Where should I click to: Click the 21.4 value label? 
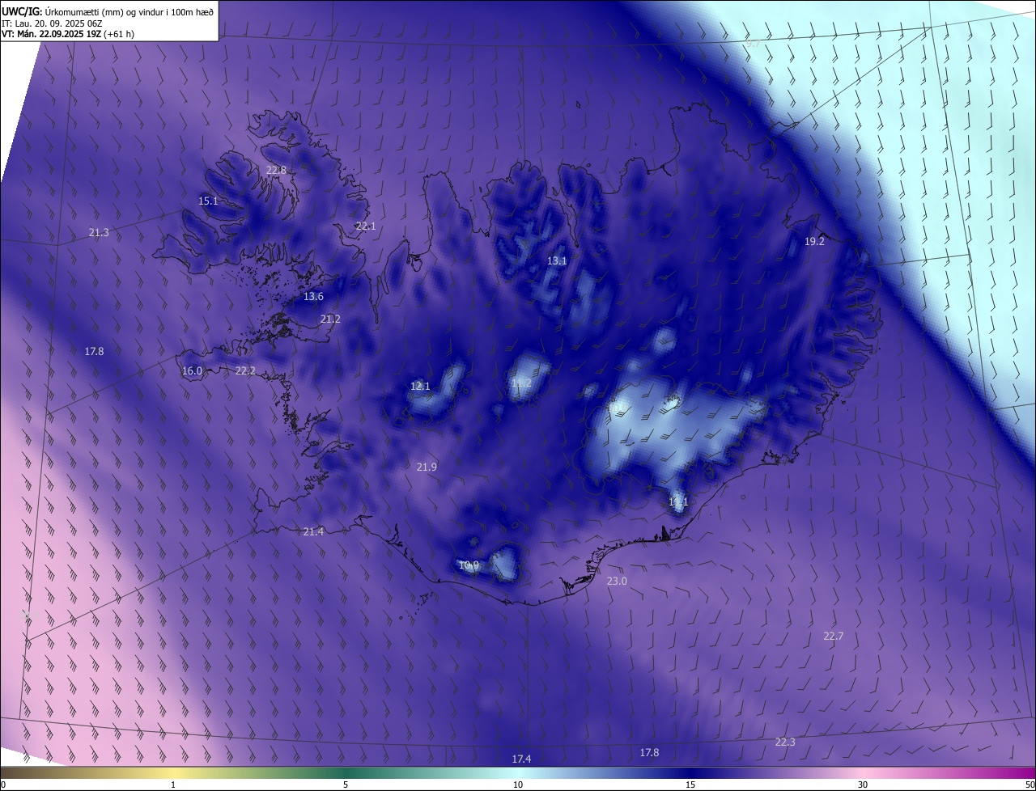click(313, 531)
